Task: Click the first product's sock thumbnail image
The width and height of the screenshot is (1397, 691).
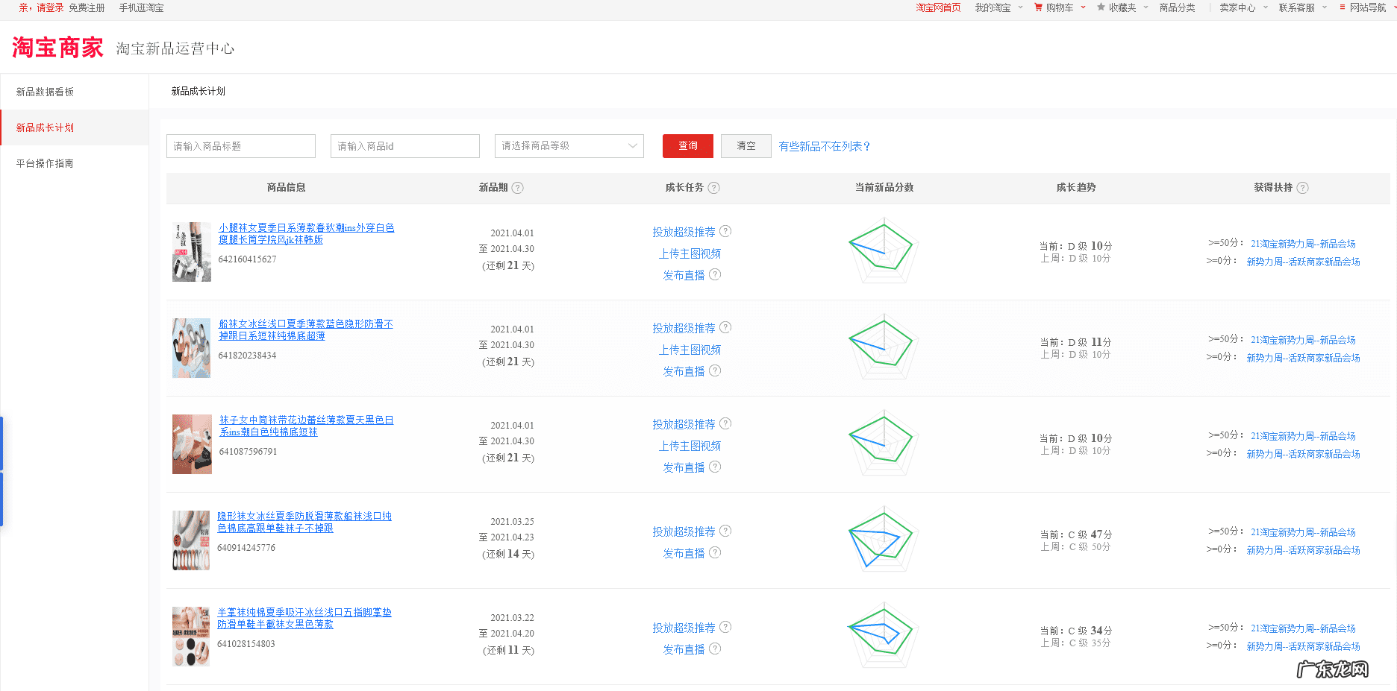Action: tap(192, 252)
